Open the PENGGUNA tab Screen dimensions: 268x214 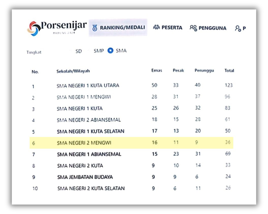(x=208, y=28)
